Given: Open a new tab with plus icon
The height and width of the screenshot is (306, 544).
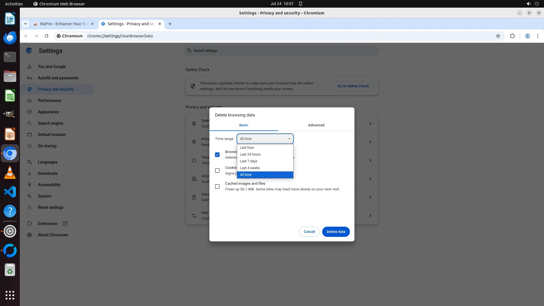Looking at the screenshot, I should pos(170,24).
